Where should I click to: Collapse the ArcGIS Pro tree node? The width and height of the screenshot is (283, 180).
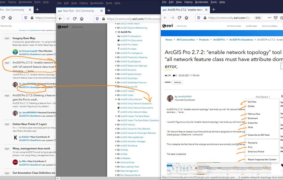pos(116,32)
